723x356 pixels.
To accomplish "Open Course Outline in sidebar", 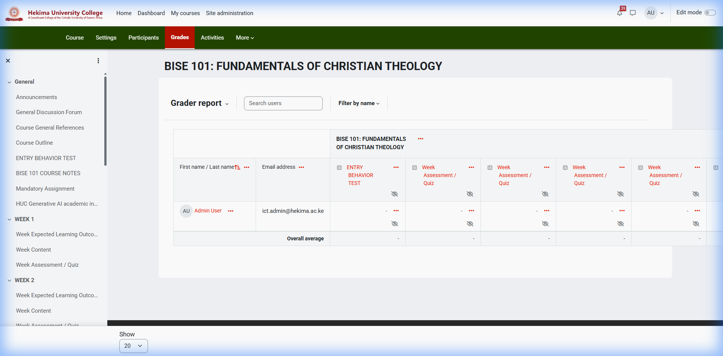I will click(x=34, y=143).
